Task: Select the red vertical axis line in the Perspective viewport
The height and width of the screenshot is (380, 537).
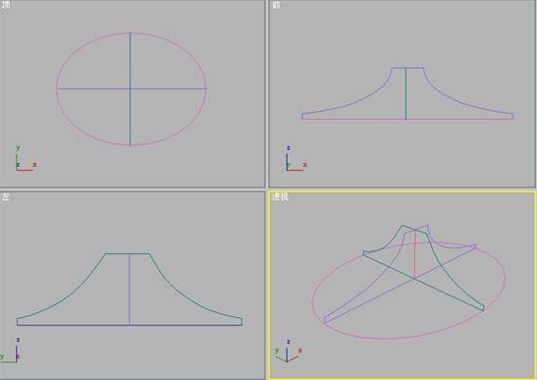Action: point(415,254)
